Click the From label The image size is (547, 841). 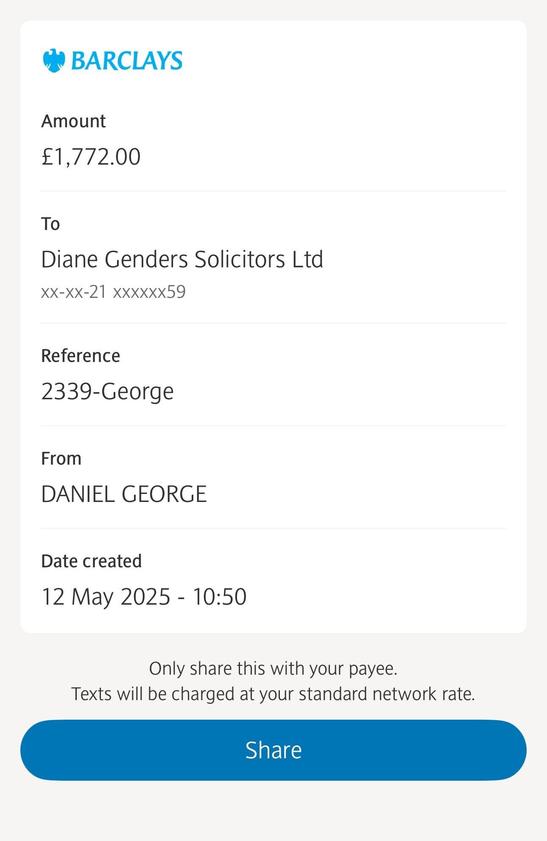[61, 459]
